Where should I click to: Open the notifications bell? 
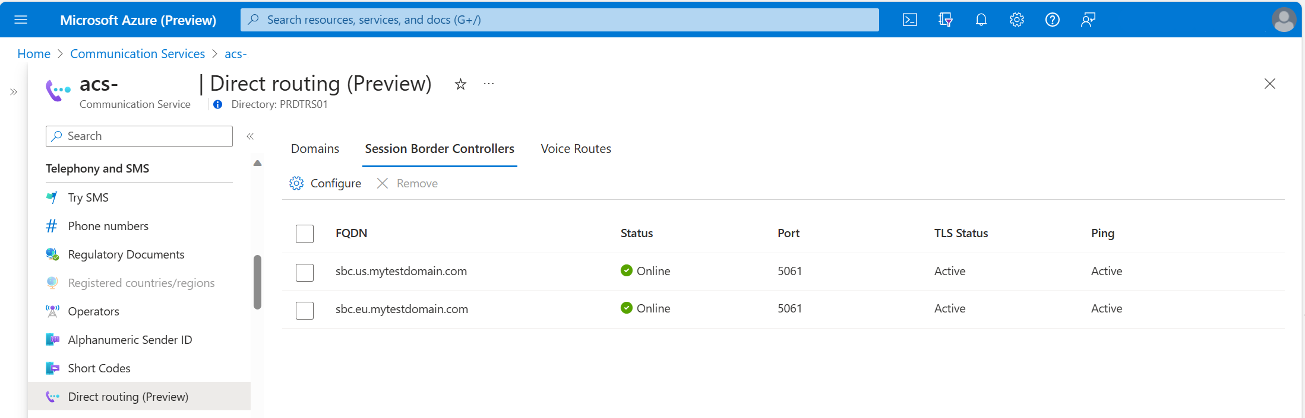[981, 20]
